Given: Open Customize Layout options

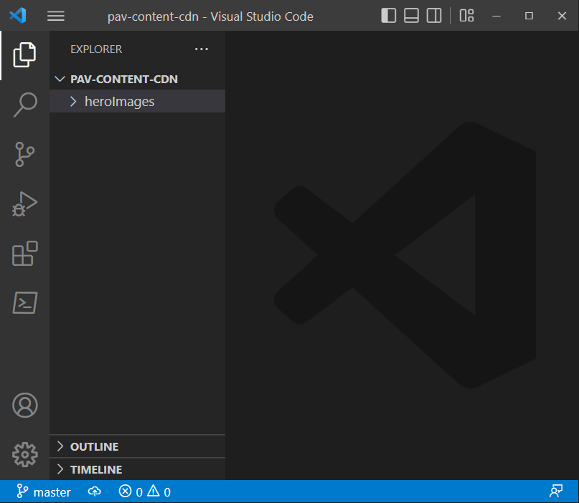Looking at the screenshot, I should tap(466, 16).
